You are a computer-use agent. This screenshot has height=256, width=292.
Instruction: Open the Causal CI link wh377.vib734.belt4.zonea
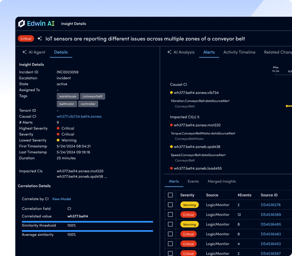(79, 117)
